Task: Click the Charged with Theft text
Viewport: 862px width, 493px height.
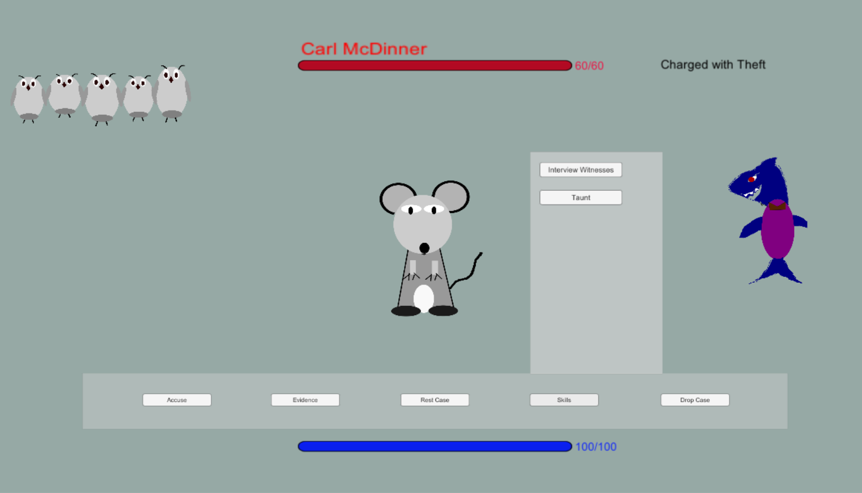Action: [713, 65]
